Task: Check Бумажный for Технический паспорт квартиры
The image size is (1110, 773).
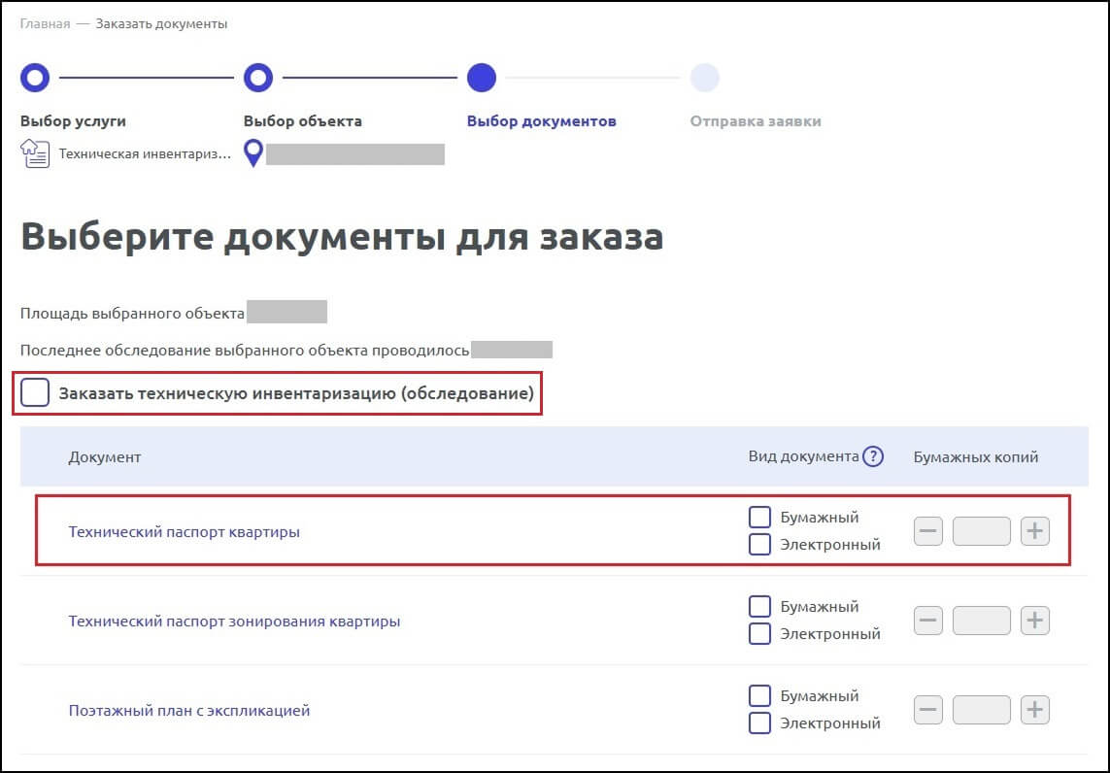Action: pos(759,517)
